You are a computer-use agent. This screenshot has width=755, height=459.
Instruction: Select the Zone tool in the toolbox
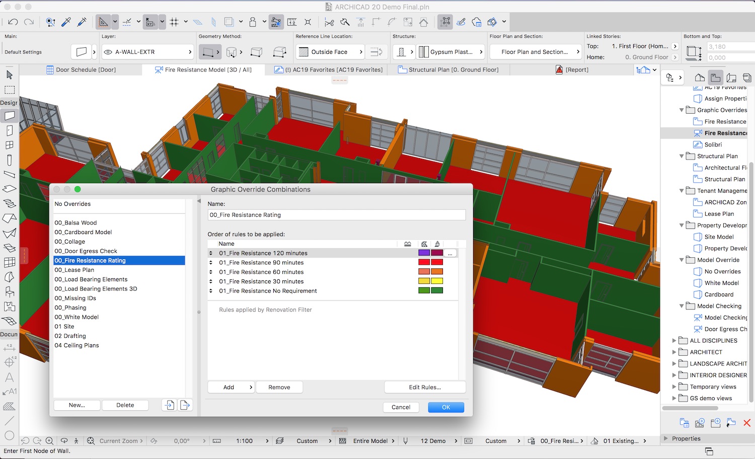(9, 306)
